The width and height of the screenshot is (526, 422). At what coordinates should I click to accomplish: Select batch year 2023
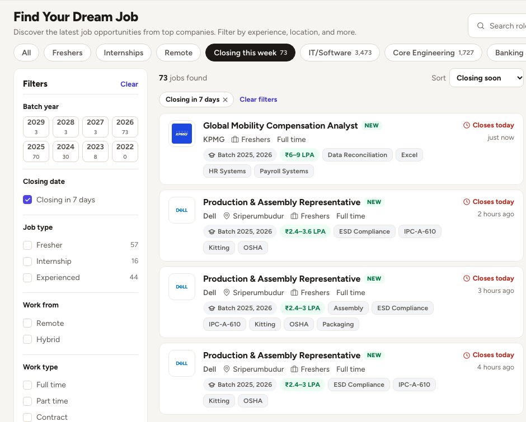click(x=95, y=151)
